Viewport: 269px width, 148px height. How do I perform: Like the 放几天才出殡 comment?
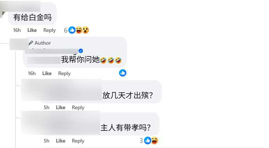tap(61, 107)
